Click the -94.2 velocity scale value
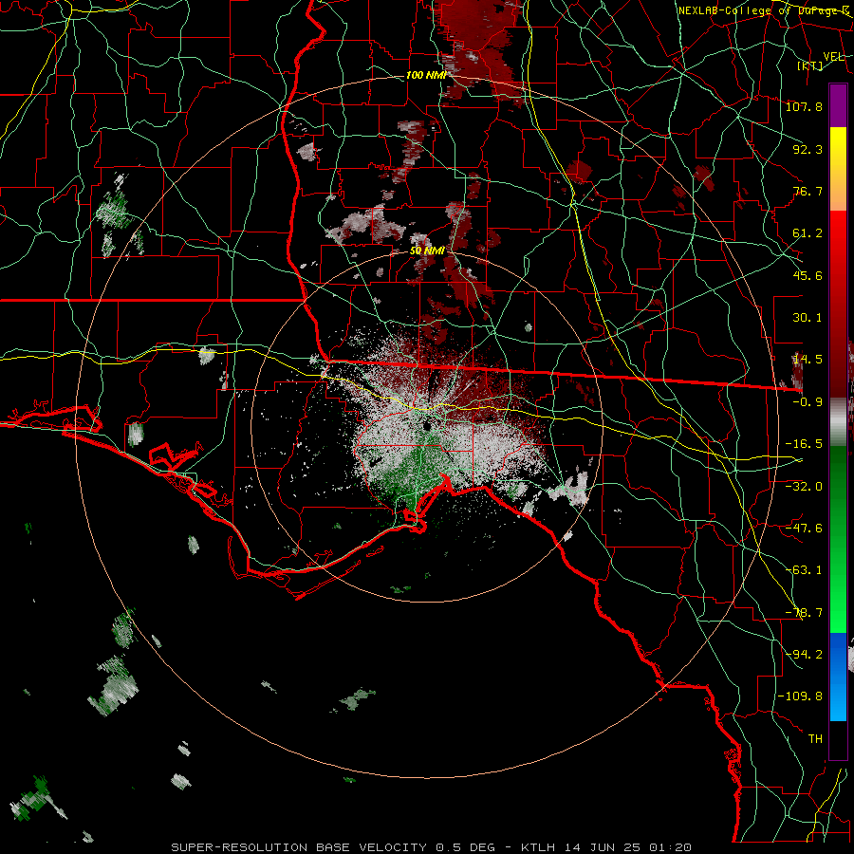854x854 pixels. point(804,655)
